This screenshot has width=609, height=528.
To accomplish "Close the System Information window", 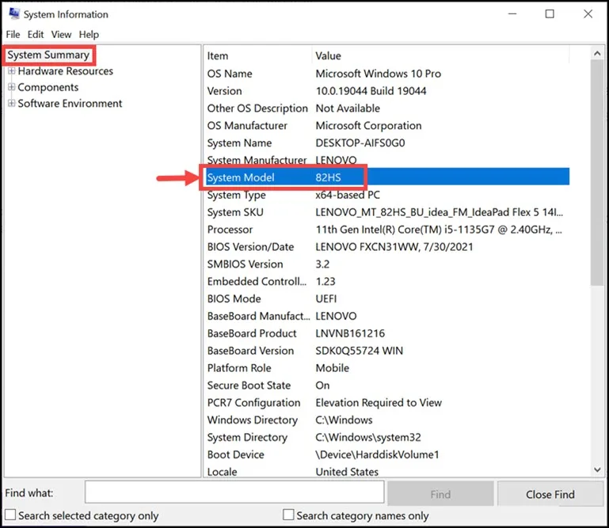I will pyautogui.click(x=588, y=14).
